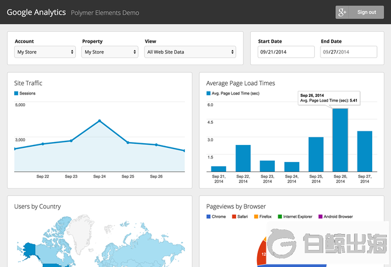The width and height of the screenshot is (391, 267).
Task: Click the Sep 26, 2014 bar
Action: coord(340,140)
